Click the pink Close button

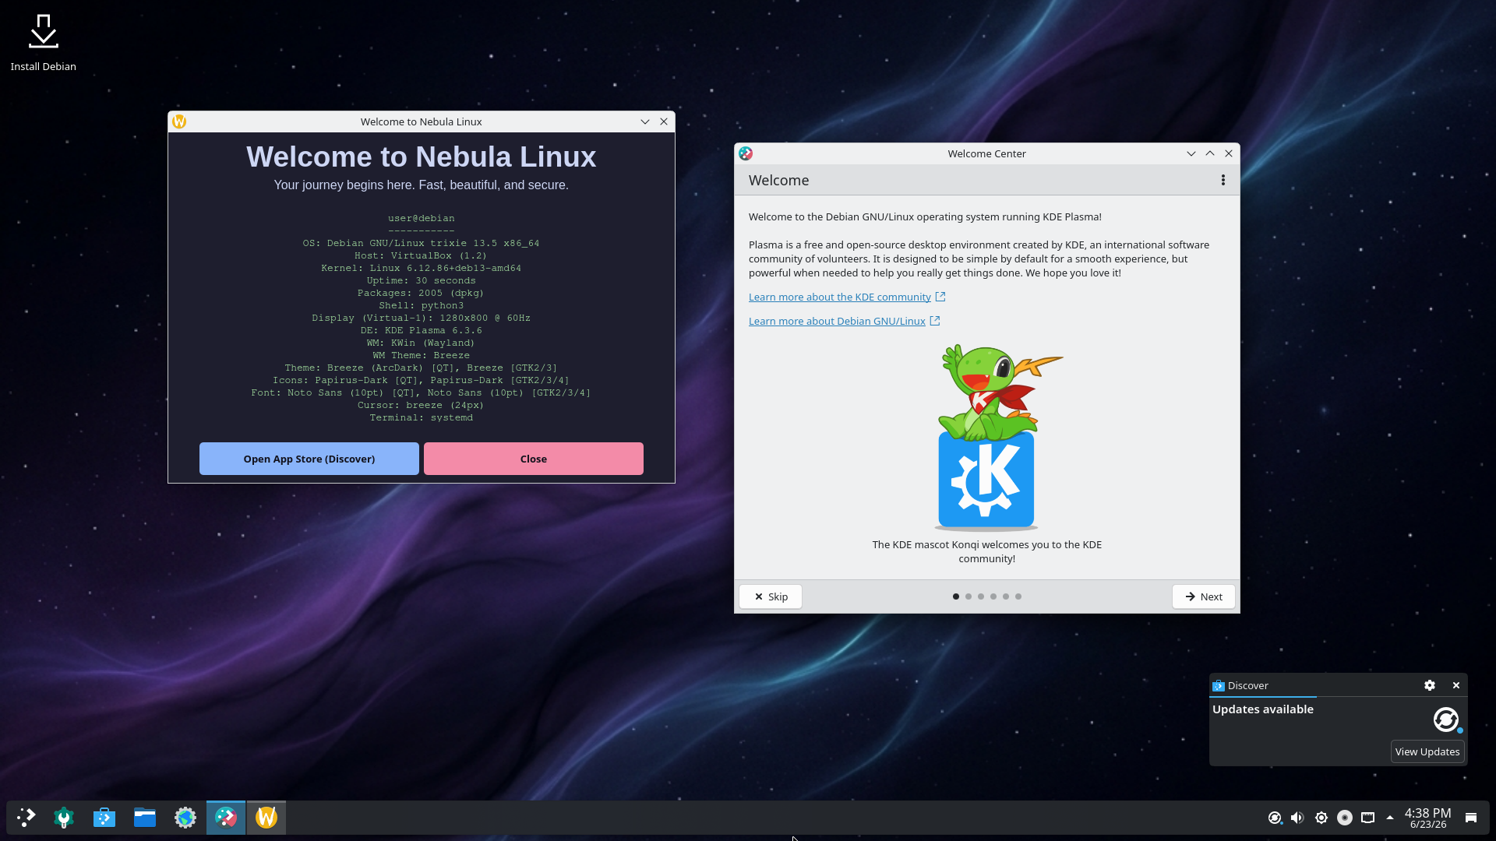coord(534,459)
